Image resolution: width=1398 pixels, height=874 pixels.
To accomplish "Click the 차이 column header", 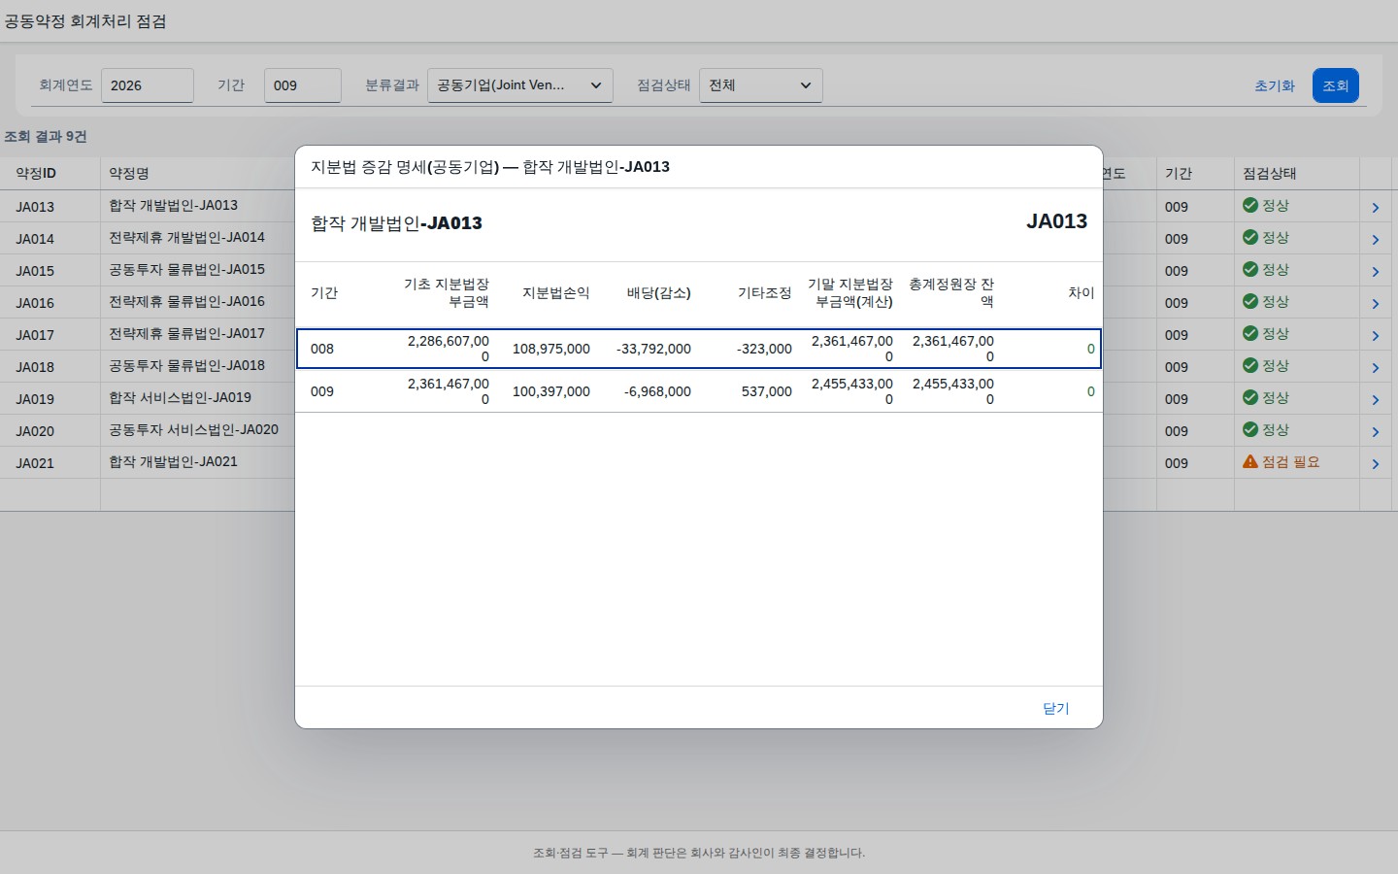I will click(1082, 292).
